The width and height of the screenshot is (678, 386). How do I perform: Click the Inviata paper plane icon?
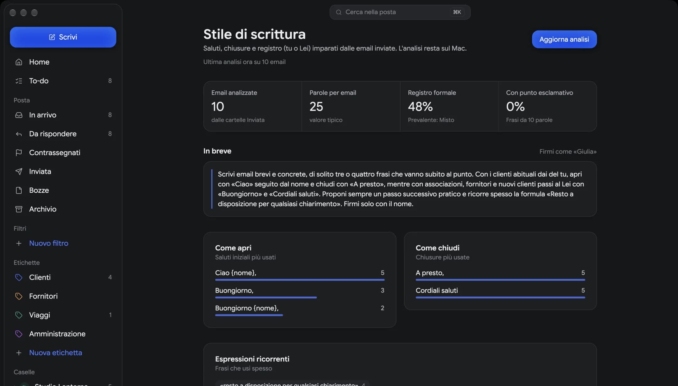[x=19, y=172]
